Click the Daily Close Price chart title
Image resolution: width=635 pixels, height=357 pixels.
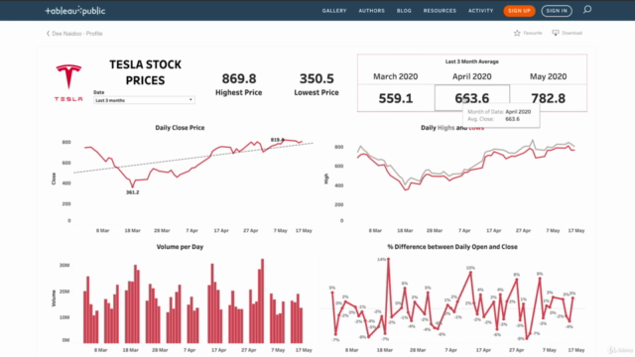[180, 128]
